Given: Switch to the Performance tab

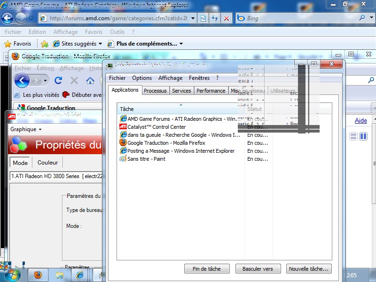Looking at the screenshot, I should 211,91.
